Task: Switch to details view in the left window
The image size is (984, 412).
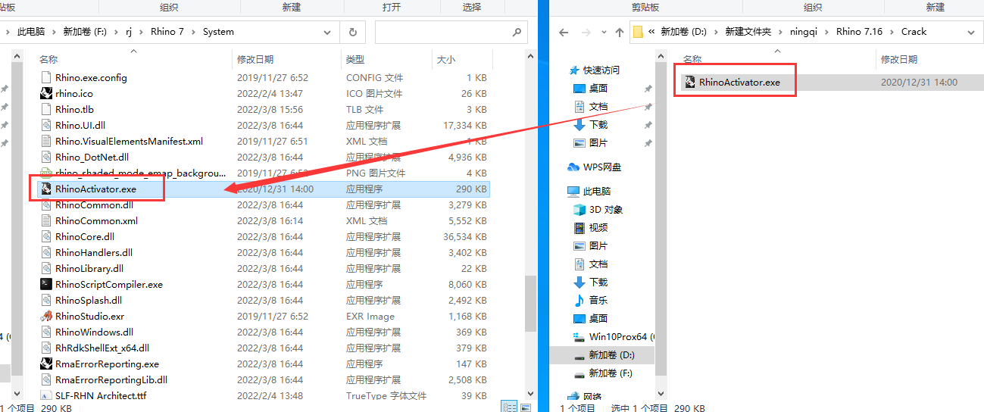Action: click(510, 407)
